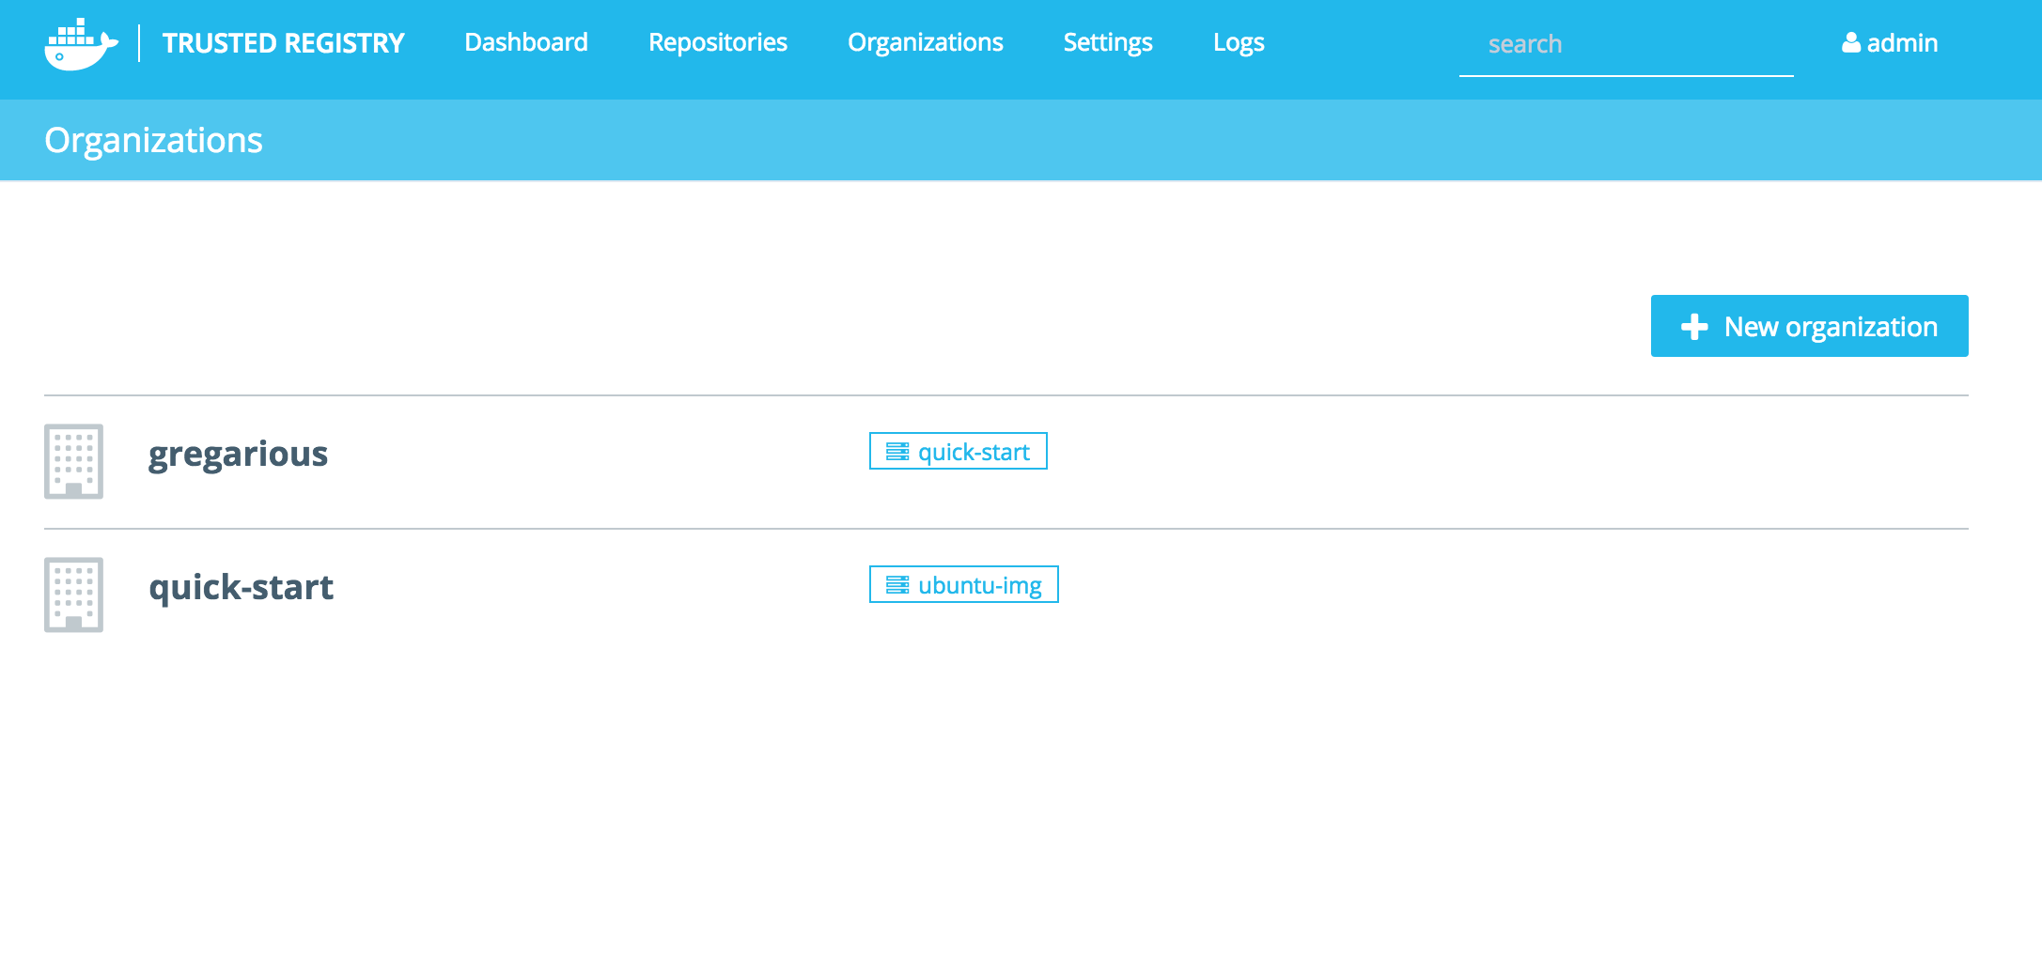2042x973 pixels.
Task: Create a New organization
Action: pos(1809,326)
